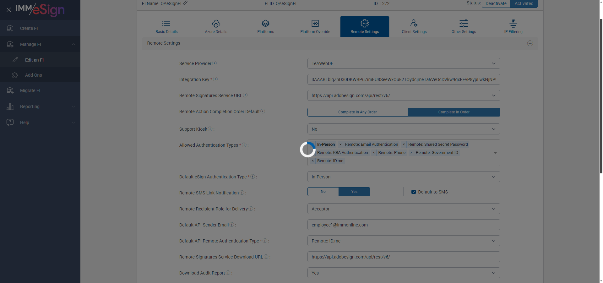Screen dimensions: 603x283
Task: Choose Complete In Order
Action: tap(454, 112)
